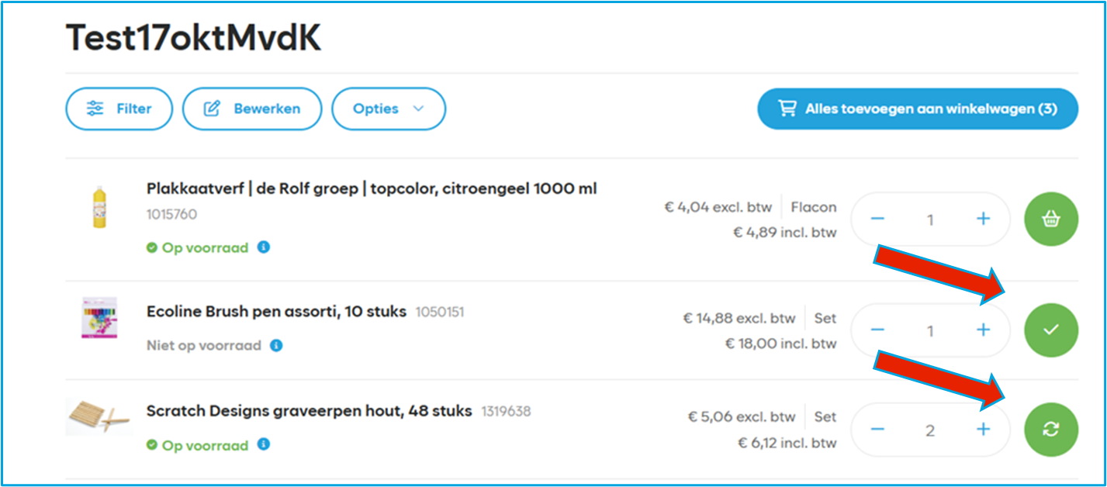This screenshot has height=487, width=1107.
Task: Open the Opties dropdown
Action: coord(389,109)
